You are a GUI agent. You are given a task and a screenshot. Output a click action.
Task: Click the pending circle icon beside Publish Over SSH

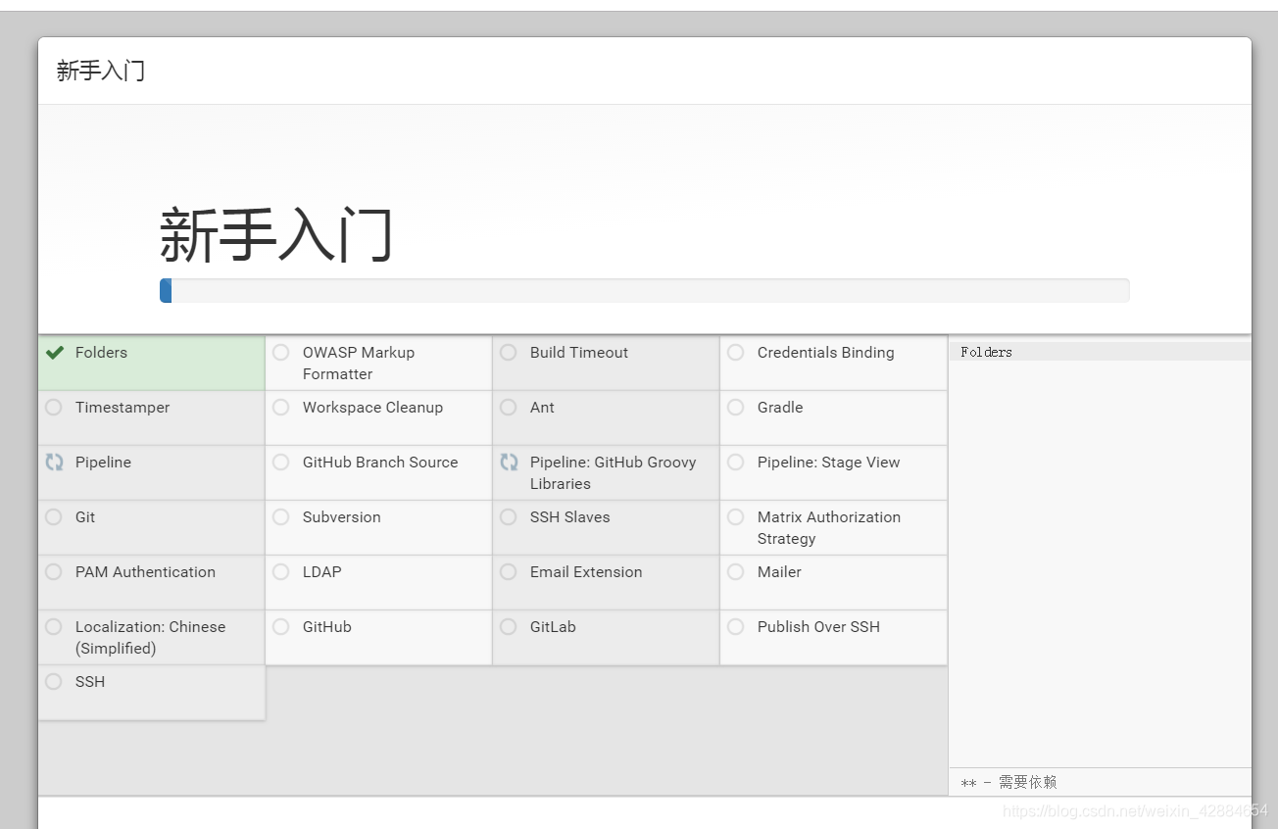point(736,627)
